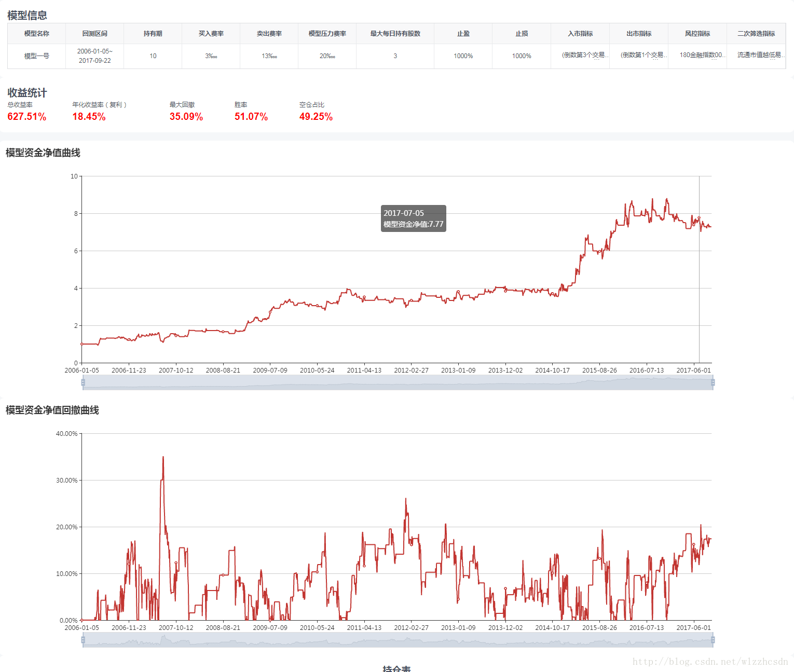Click the 模型信息 section heading
The height and width of the screenshot is (672, 794).
pos(27,16)
